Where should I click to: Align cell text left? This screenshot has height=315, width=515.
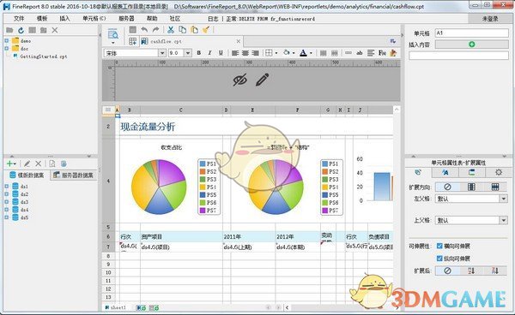[x=235, y=53]
